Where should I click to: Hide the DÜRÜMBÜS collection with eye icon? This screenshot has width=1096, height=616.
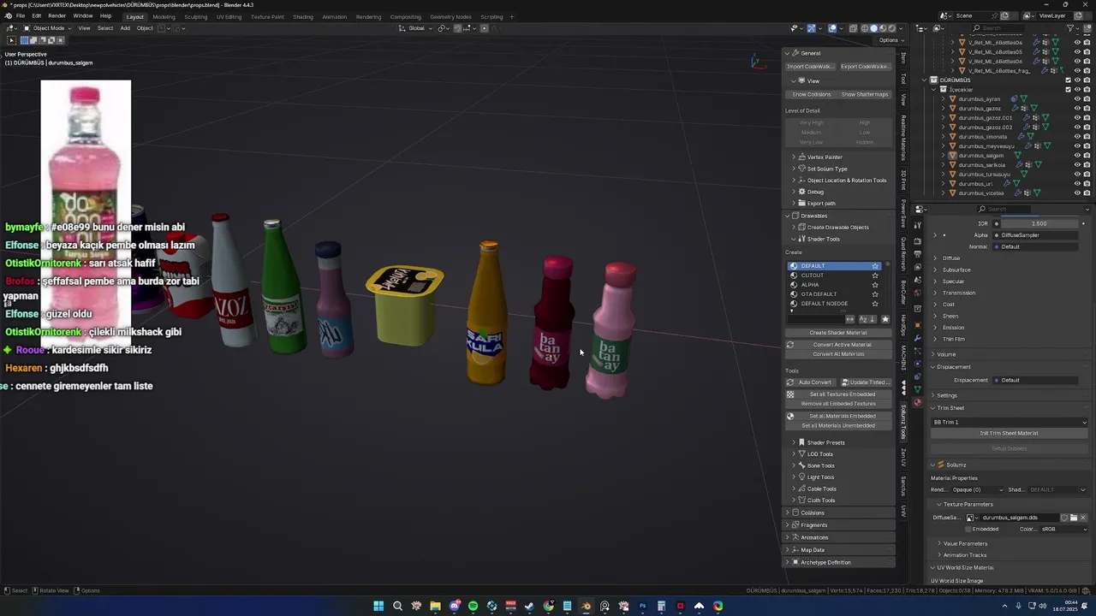(1077, 80)
